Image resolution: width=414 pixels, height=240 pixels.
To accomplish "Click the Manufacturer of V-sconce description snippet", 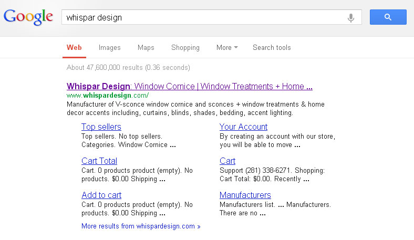I will tap(195, 109).
